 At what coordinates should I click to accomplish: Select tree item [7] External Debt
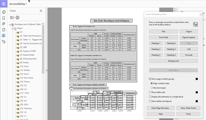coord(27,55)
